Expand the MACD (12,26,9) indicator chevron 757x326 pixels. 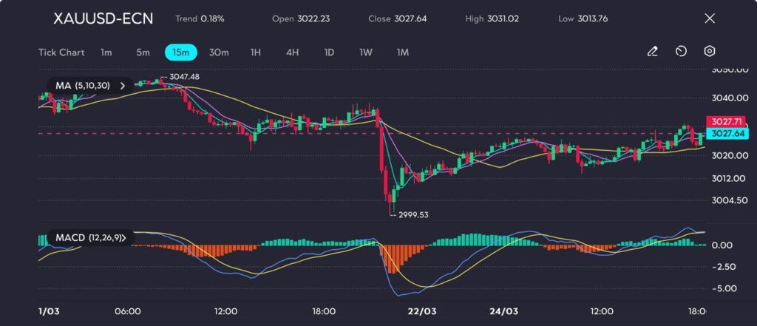pos(123,237)
